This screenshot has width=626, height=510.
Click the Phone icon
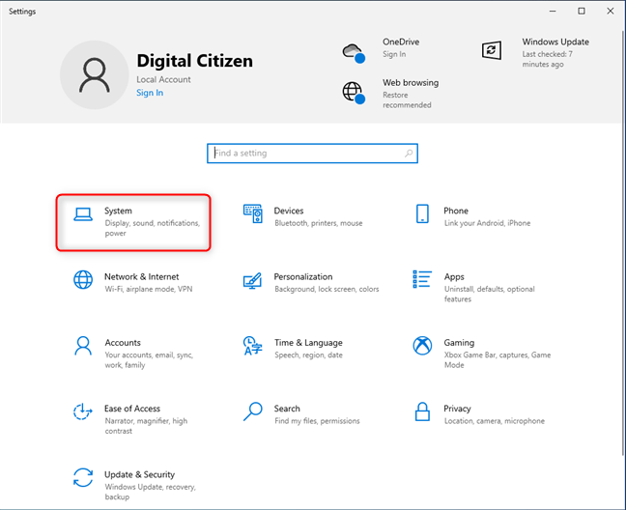(422, 213)
